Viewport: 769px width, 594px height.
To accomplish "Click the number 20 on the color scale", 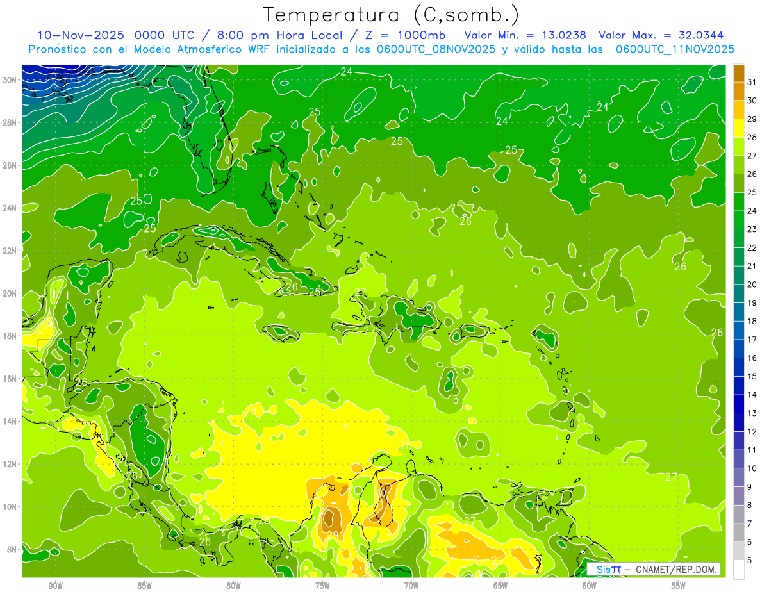I will (752, 285).
